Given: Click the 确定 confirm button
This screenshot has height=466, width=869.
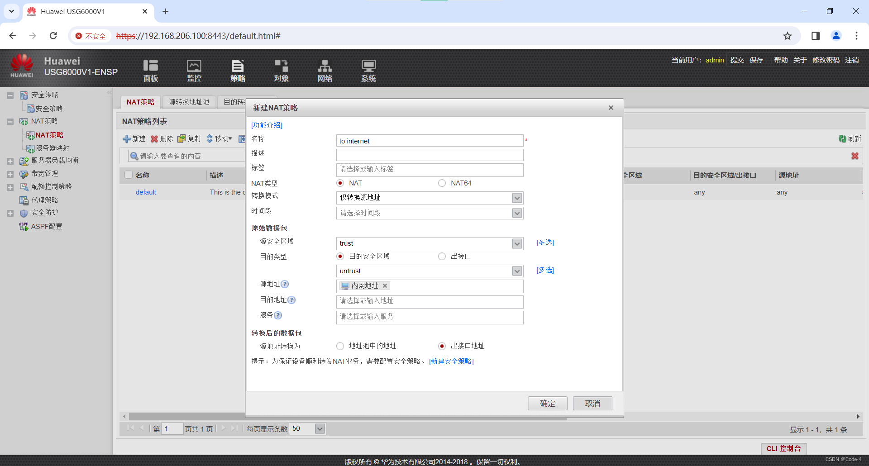Looking at the screenshot, I should click(x=547, y=404).
